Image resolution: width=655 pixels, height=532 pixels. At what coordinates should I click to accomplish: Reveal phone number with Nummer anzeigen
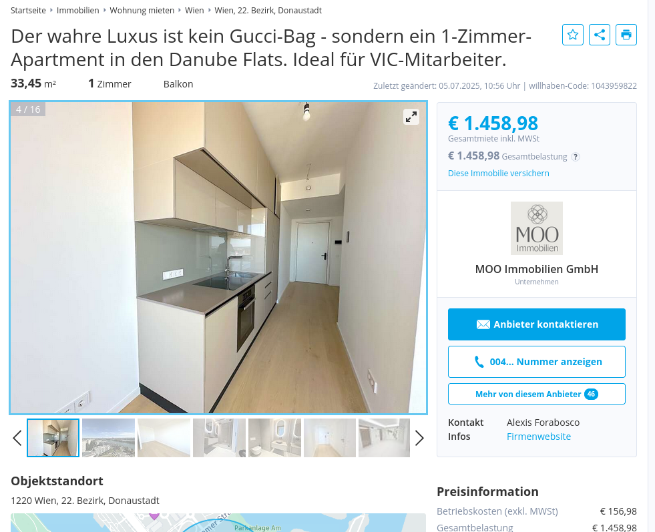pos(537,362)
